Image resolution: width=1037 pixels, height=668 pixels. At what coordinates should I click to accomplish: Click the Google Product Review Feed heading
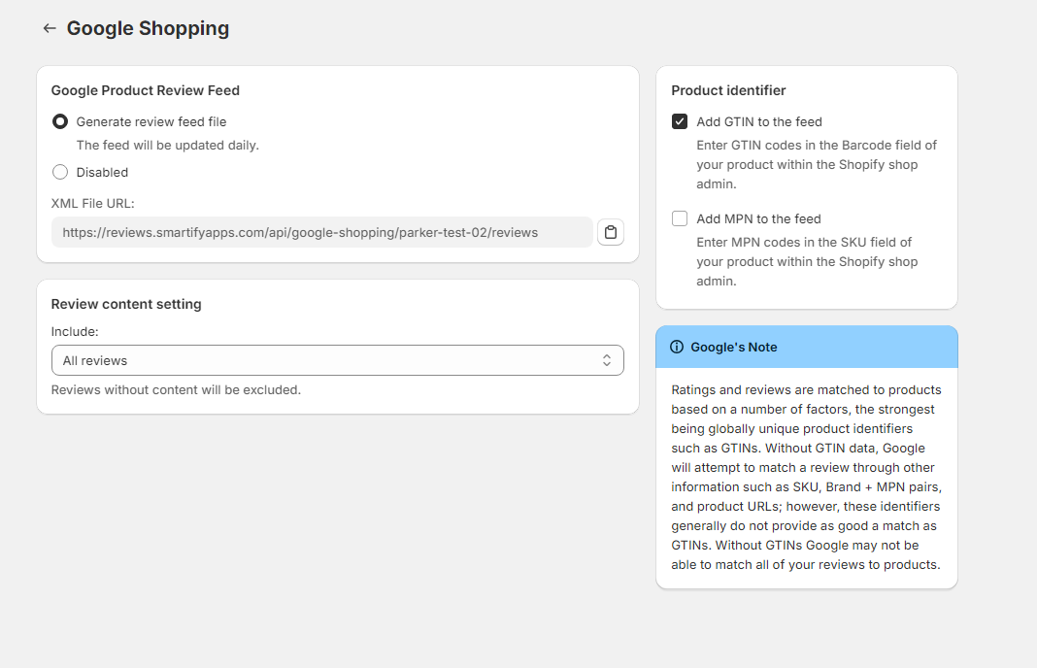coord(146,90)
